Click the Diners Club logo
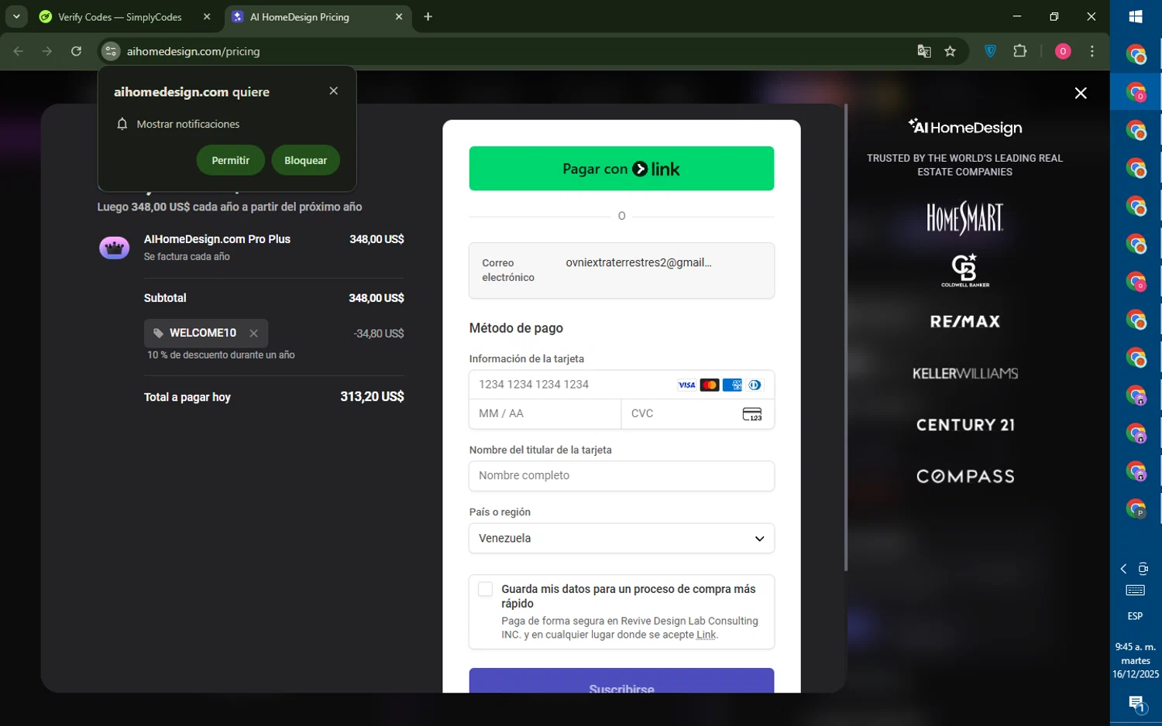Viewport: 1162px width, 726px height. pyautogui.click(x=755, y=385)
